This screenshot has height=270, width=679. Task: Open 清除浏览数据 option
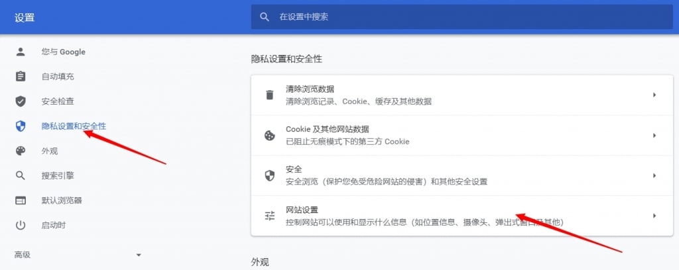coord(310,89)
